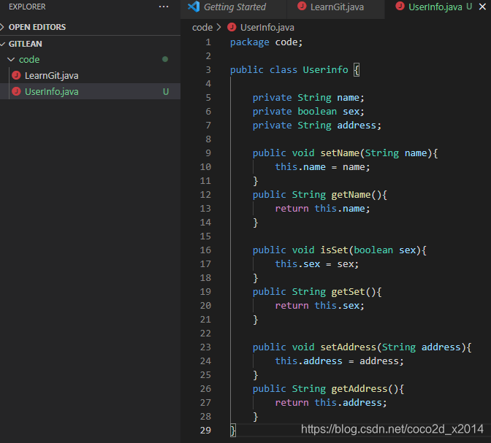Screen dimensions: 491x443
Task: Click the VS Code logo on Getting Started tab
Action: pyautogui.click(x=194, y=7)
